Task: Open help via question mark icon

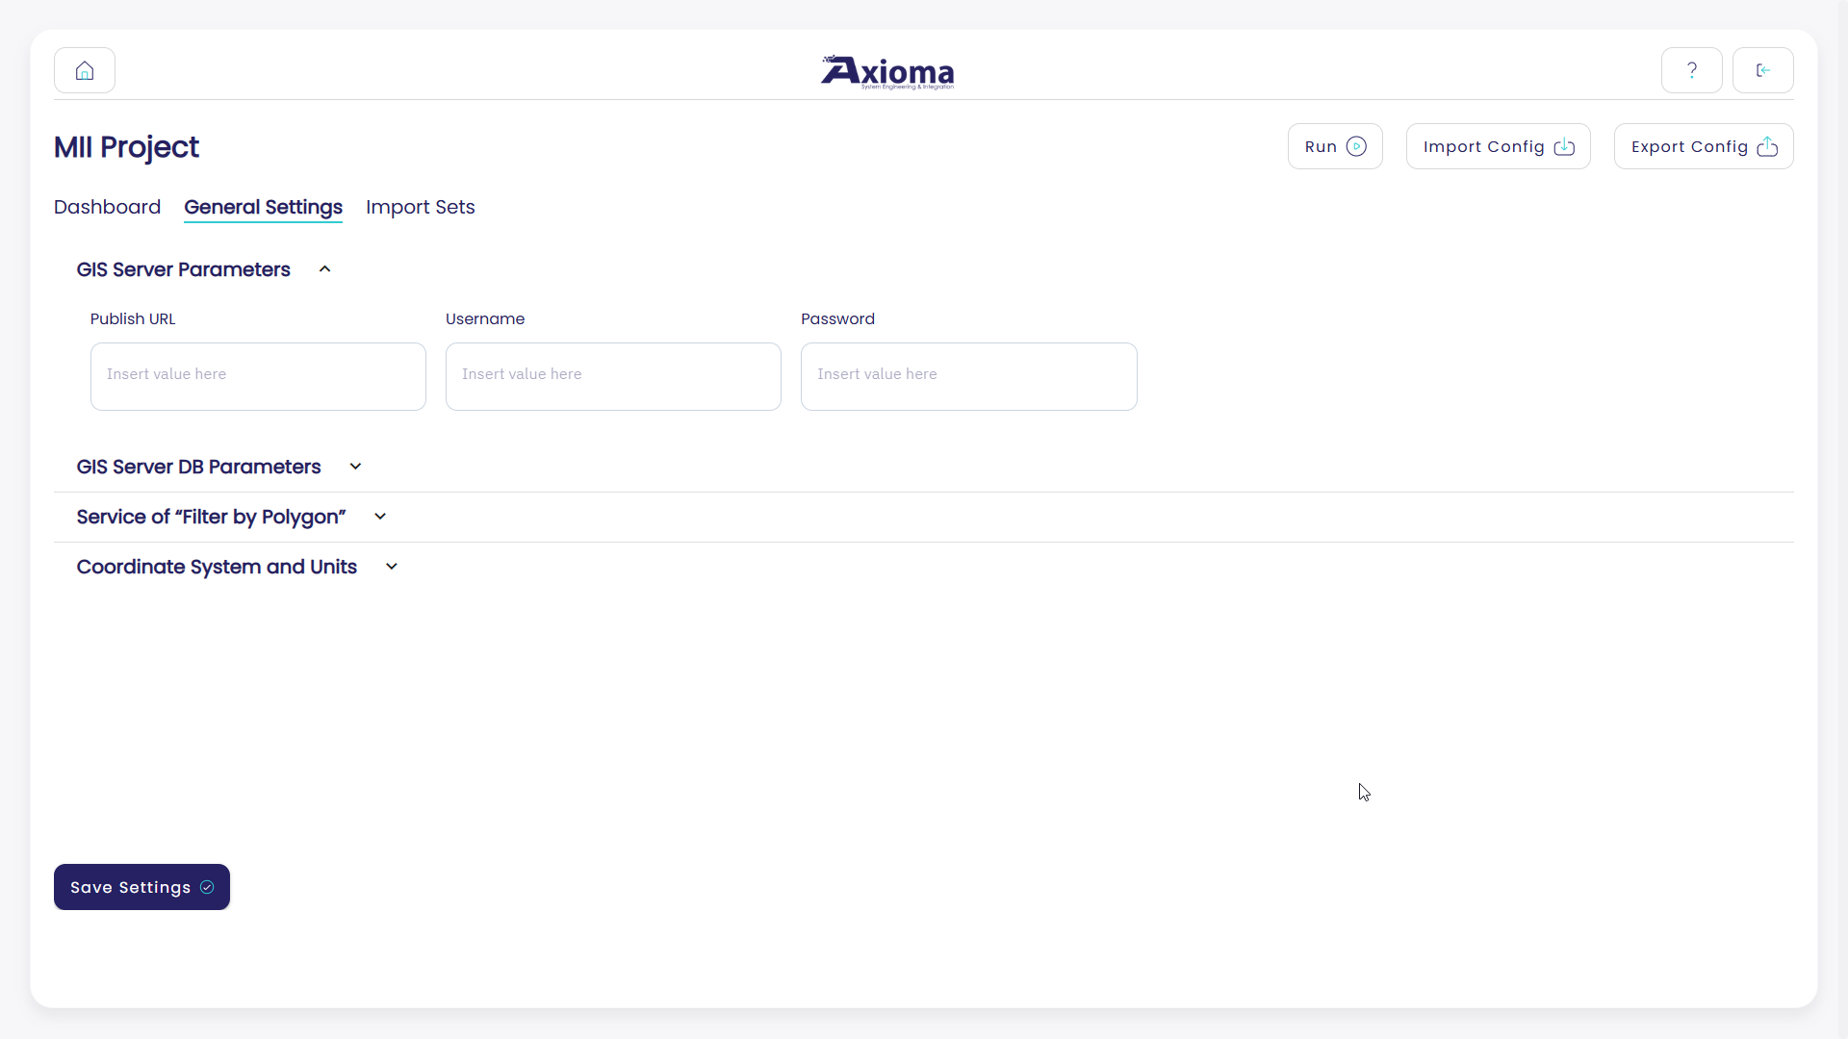Action: [1691, 70]
